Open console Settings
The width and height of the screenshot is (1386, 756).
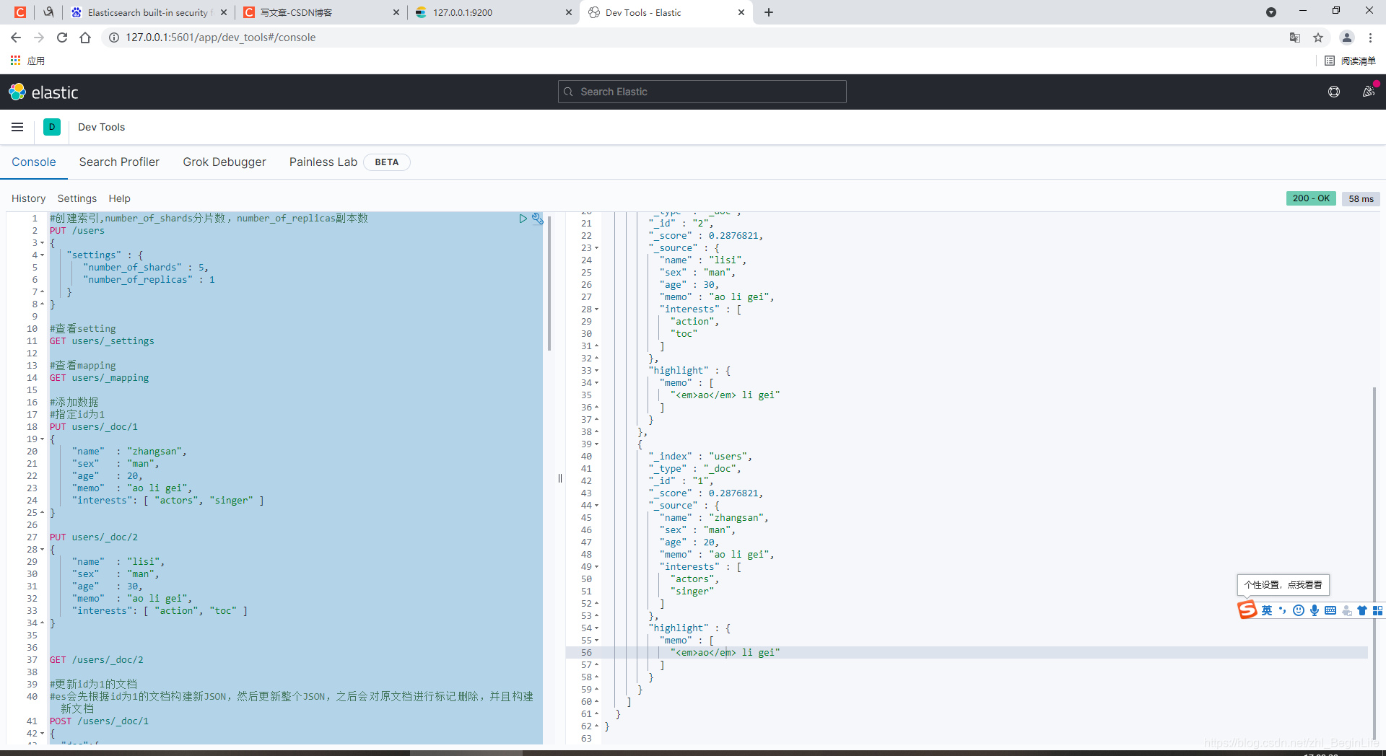pyautogui.click(x=77, y=198)
